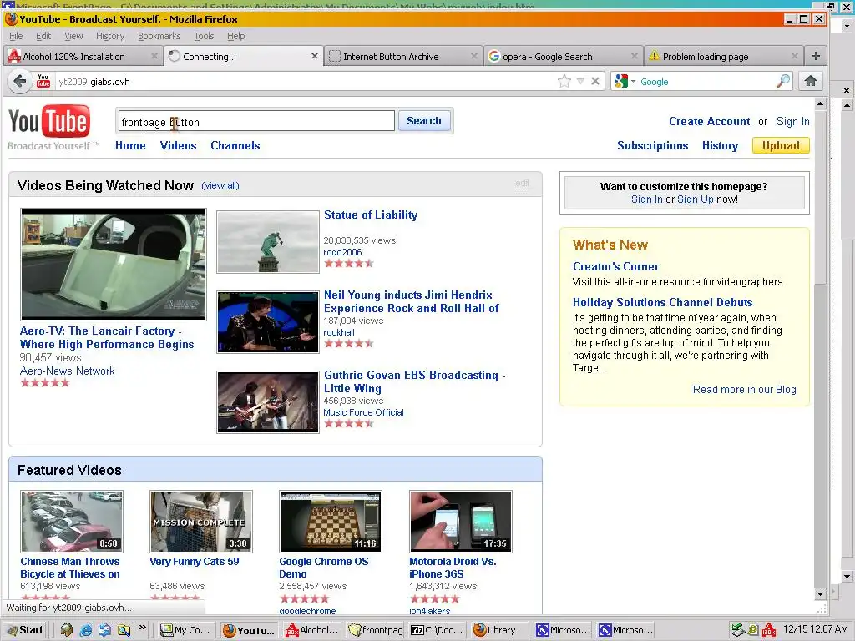Click the YouTube favicon in the address bar

[43, 81]
